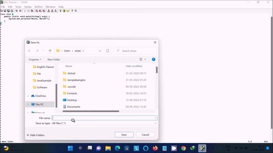
Task: Open the Save as type dropdown
Action: click(155, 123)
